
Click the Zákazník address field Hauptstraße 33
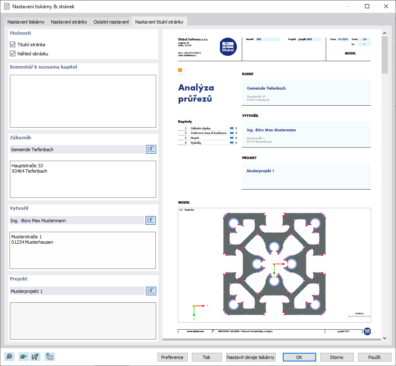(x=83, y=179)
